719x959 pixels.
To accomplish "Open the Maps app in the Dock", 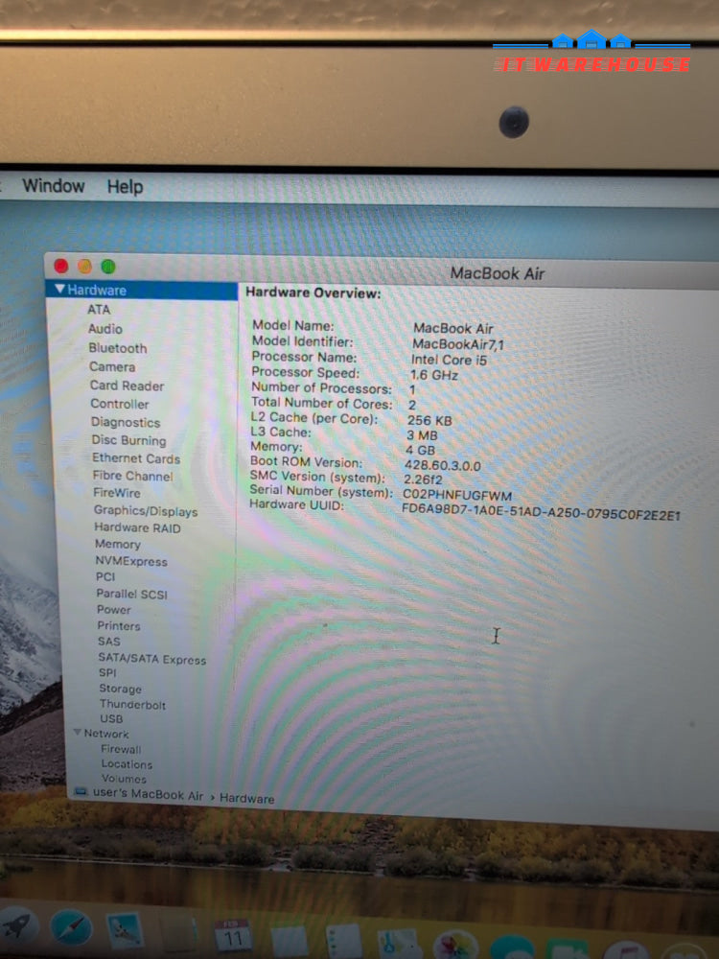I will pos(400,943).
